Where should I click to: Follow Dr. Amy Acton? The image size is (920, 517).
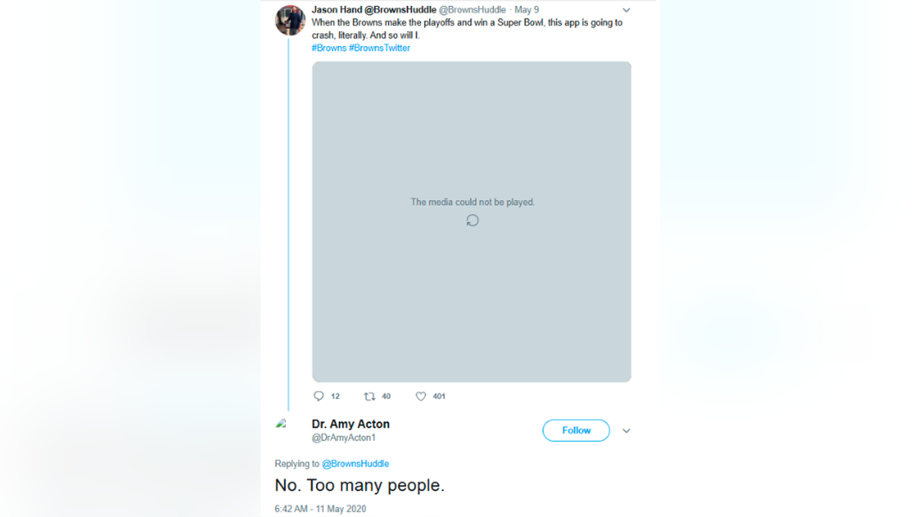[x=576, y=430]
